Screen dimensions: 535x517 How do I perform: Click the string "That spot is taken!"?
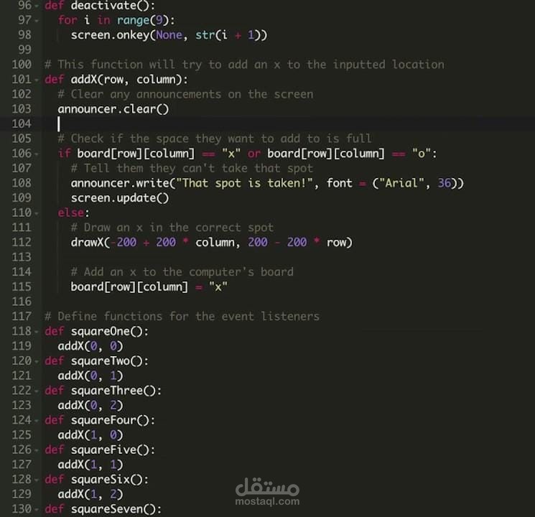[244, 183]
